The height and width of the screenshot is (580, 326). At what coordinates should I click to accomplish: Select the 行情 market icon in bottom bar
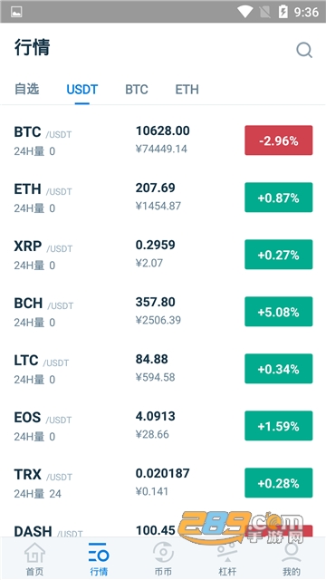(x=99, y=553)
